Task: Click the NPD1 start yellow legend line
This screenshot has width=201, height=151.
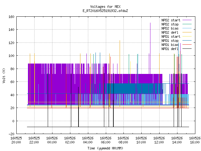Action: tap(187, 36)
